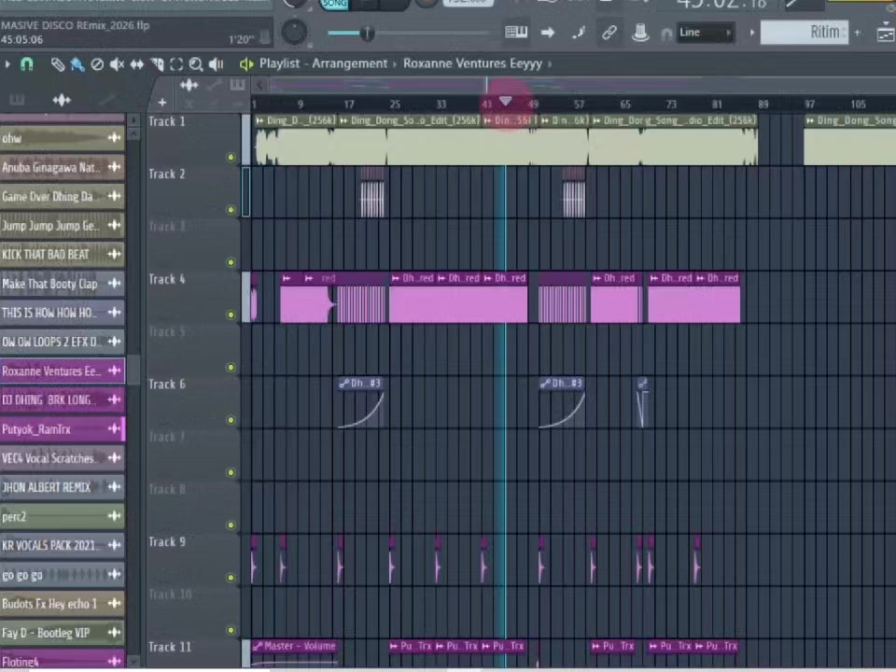Image resolution: width=896 pixels, height=672 pixels.
Task: Click the link chain icon
Action: [609, 33]
